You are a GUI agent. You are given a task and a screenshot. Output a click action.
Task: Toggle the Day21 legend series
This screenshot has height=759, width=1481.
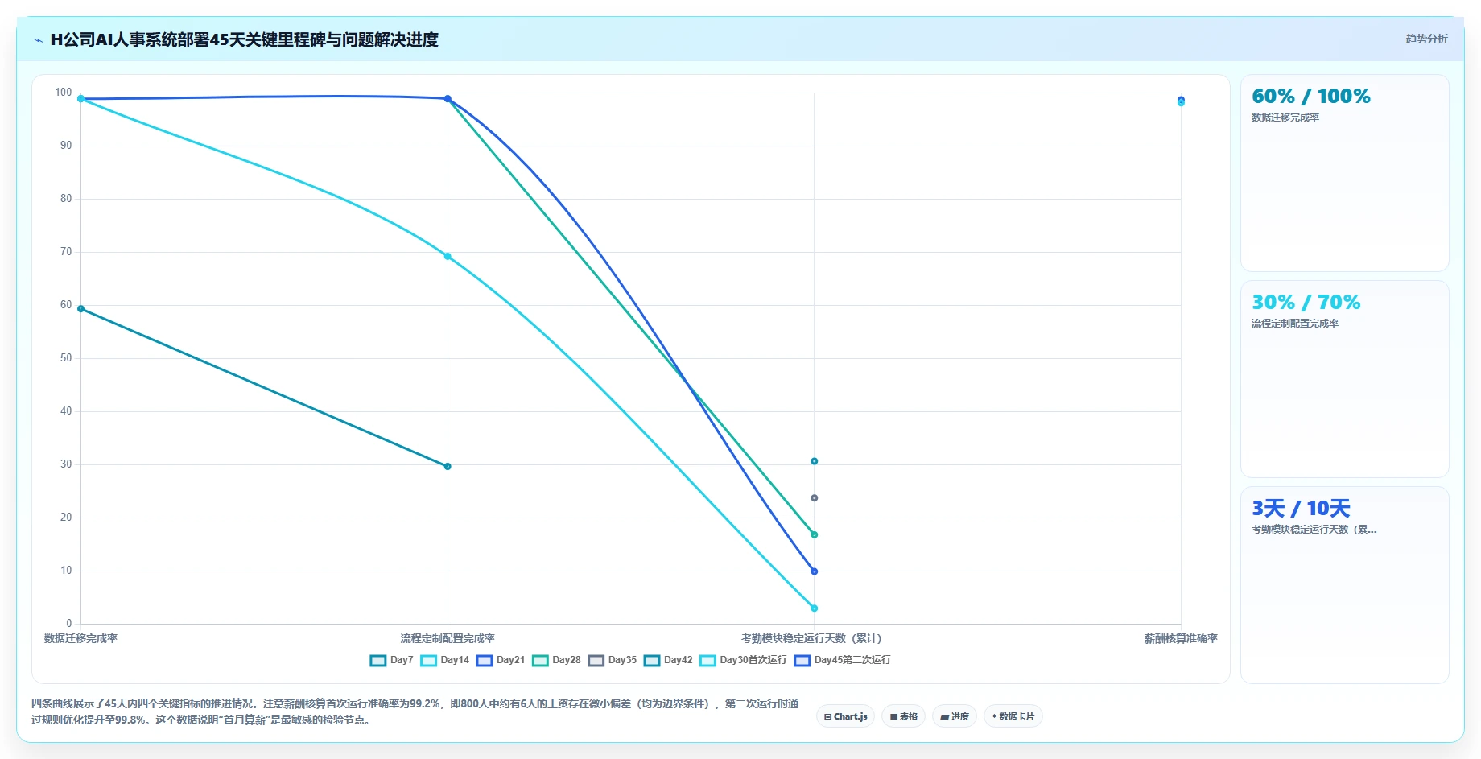(501, 660)
